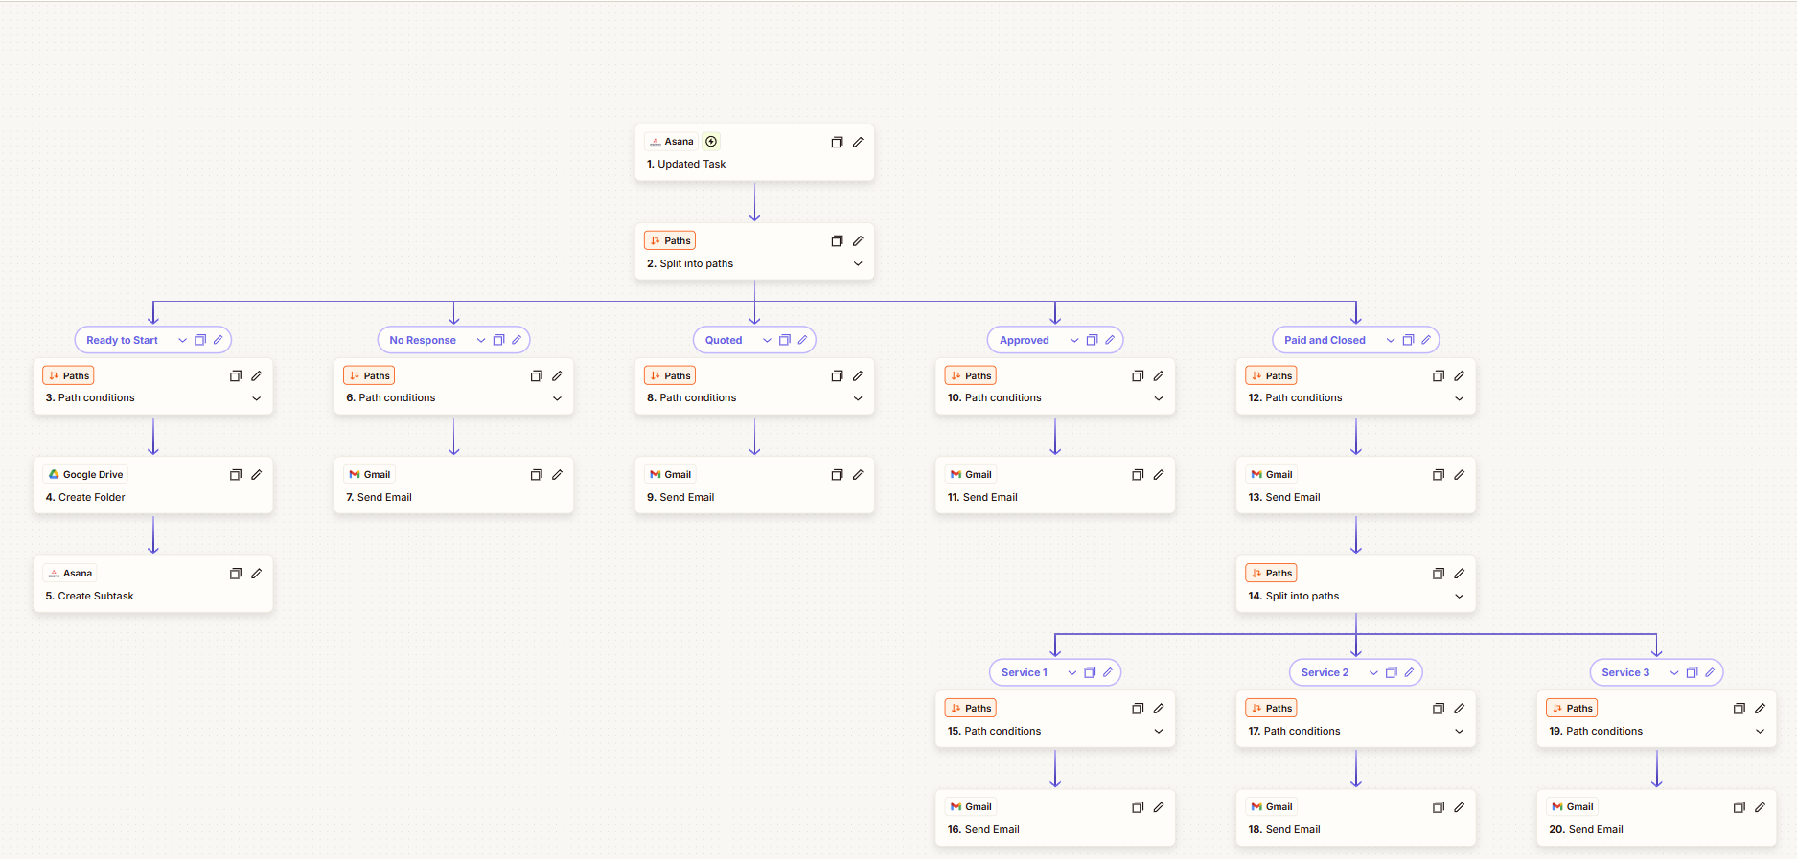Duplicate the Service 2 path
1797x859 pixels.
coord(1392,672)
